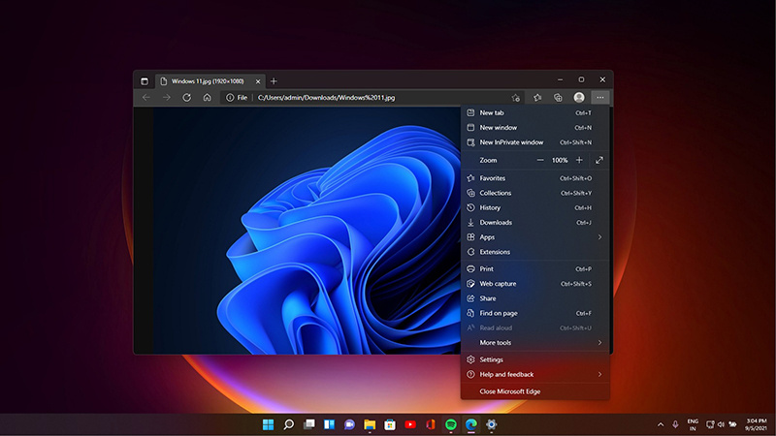This screenshot has width=776, height=436.
Task: Go to the Home page icon
Action: point(207,98)
